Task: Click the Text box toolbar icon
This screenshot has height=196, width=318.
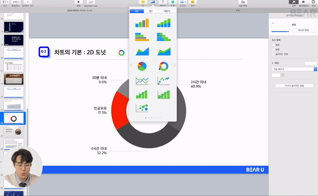Action: point(163,2)
